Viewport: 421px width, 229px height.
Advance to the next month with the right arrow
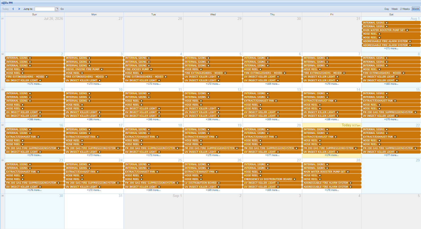point(19,9)
